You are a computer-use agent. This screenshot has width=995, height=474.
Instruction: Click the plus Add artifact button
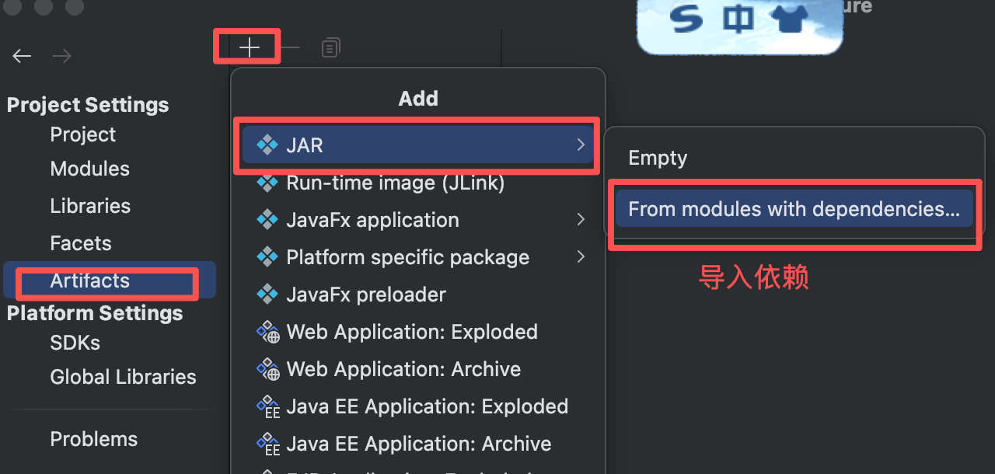point(249,48)
